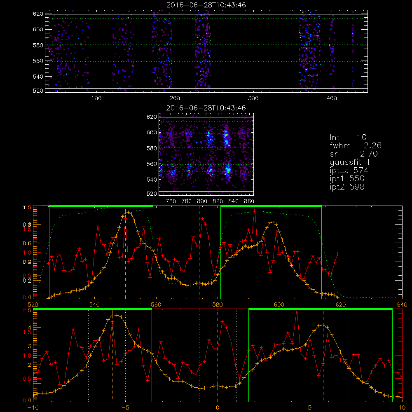Click x-axis label 100 of the top image
This screenshot has height=412, width=412.
click(96, 98)
